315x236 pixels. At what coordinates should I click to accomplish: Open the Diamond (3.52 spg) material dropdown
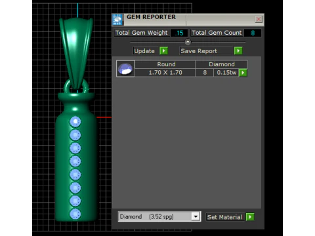pos(196,216)
